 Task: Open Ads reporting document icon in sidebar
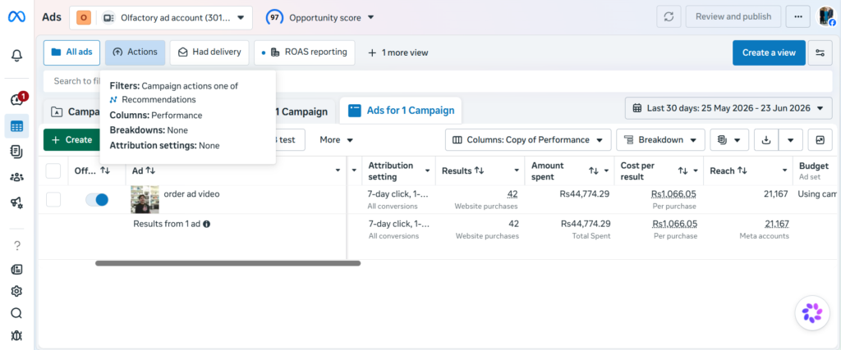pos(16,152)
